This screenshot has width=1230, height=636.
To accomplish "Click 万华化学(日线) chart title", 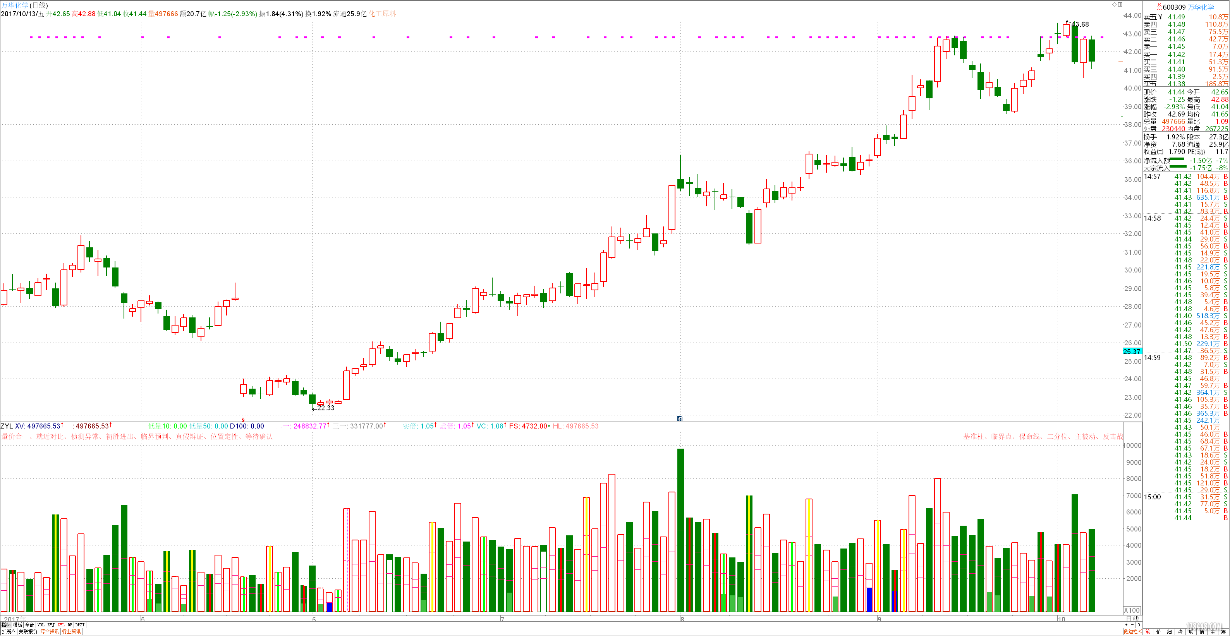I will tap(24, 5).
